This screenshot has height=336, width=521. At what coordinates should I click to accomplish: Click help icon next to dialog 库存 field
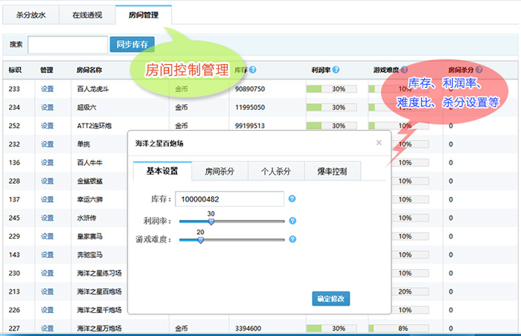pos(293,199)
